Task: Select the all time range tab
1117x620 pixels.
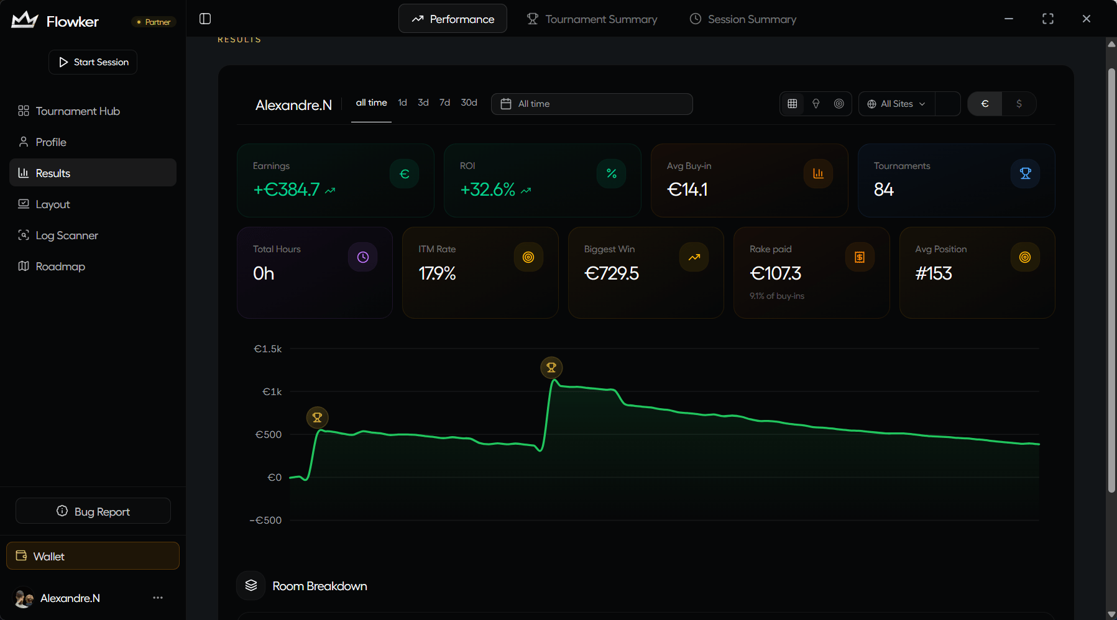Action: point(371,103)
